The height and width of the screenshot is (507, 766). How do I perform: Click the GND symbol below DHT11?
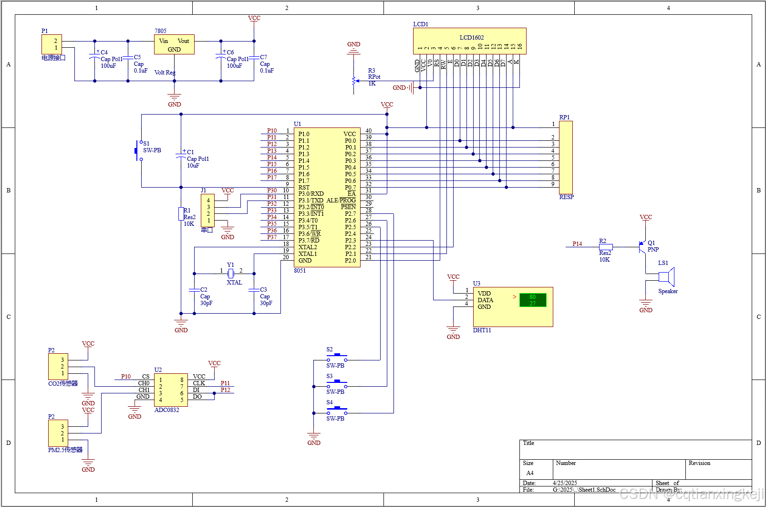453,333
